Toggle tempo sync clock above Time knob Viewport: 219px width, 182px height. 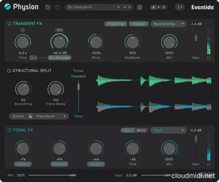coord(23,30)
